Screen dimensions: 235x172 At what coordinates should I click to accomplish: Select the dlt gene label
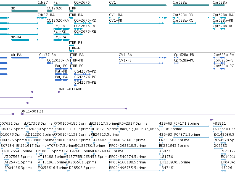(x=13, y=8)
